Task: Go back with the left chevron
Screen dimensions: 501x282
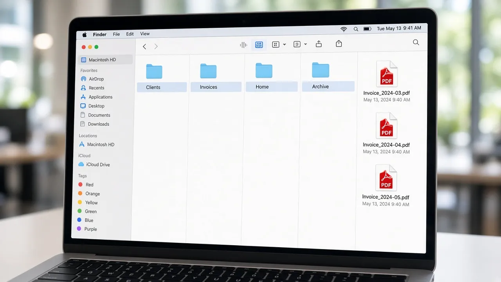Action: pos(144,47)
